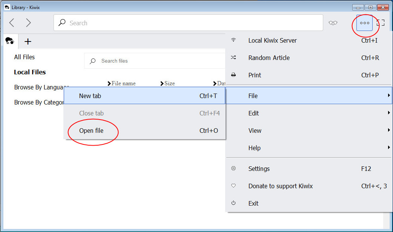393x232 pixels.
Task: Select Donate to support Kiwix
Action: pos(309,186)
